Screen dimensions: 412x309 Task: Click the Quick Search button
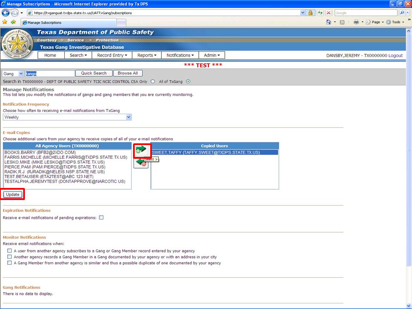tap(94, 73)
